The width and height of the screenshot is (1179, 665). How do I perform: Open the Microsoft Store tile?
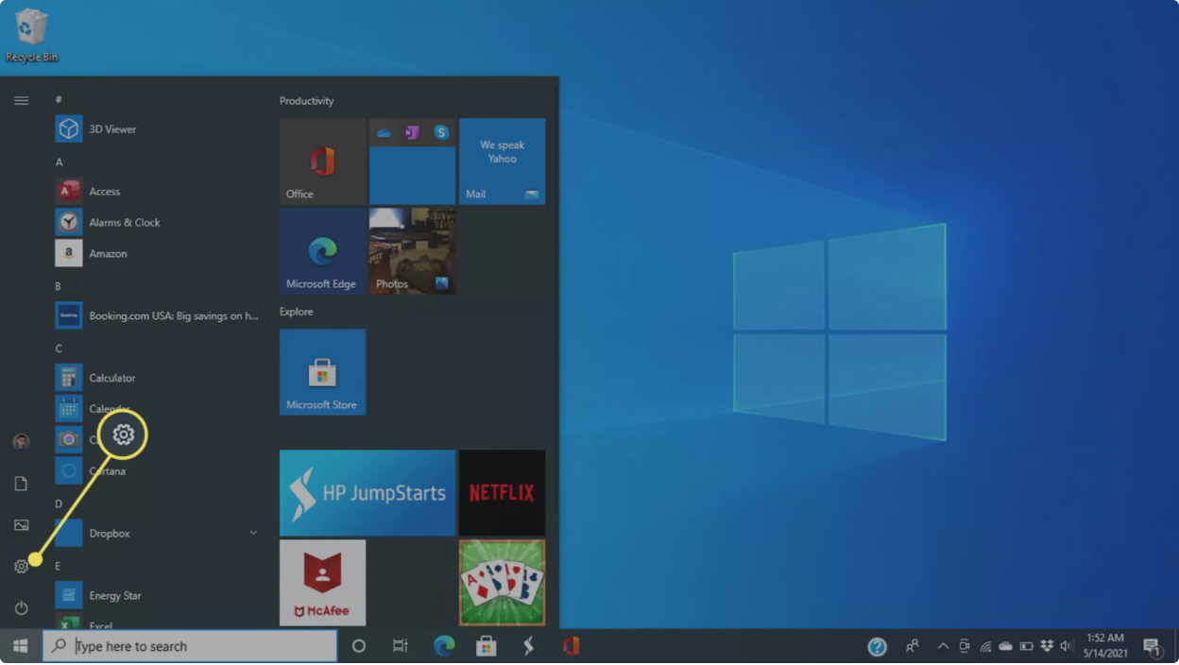[x=322, y=372]
